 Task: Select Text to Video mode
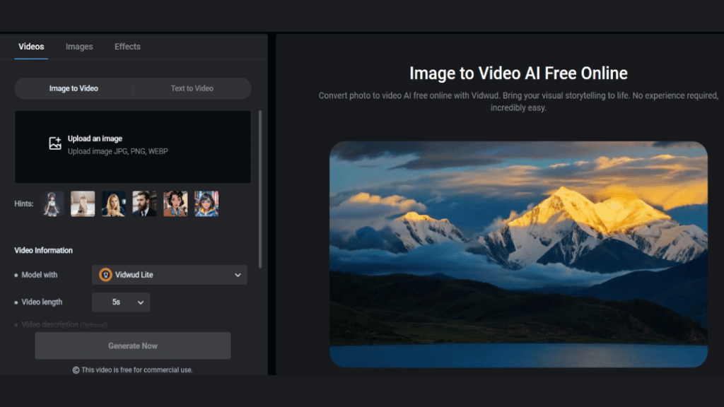[x=192, y=88]
